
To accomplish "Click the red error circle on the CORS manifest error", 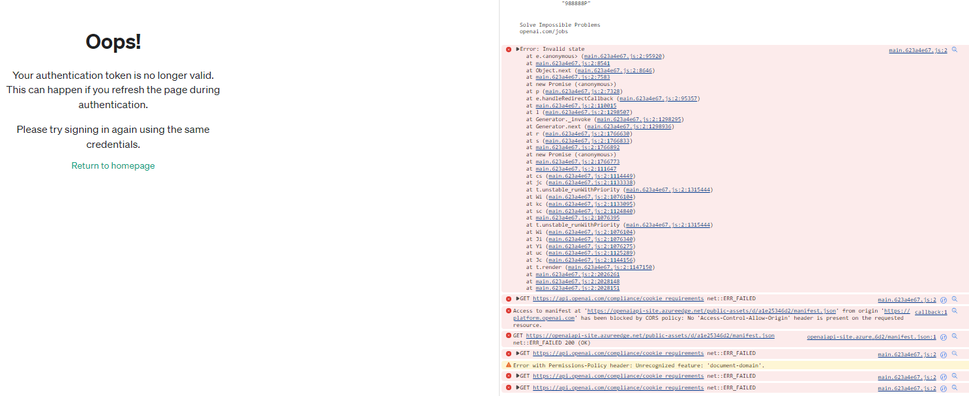I will point(509,310).
